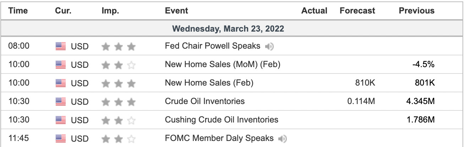Click the US flag in the 08:00 row
This screenshot has width=465, height=147.
61,47
